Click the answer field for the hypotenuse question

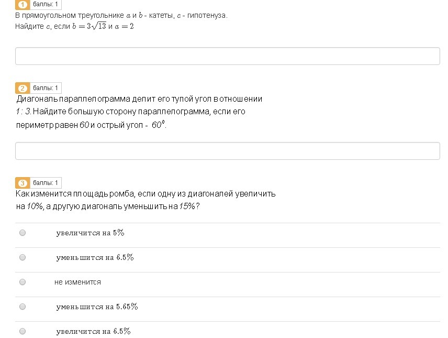pyautogui.click(x=227, y=56)
